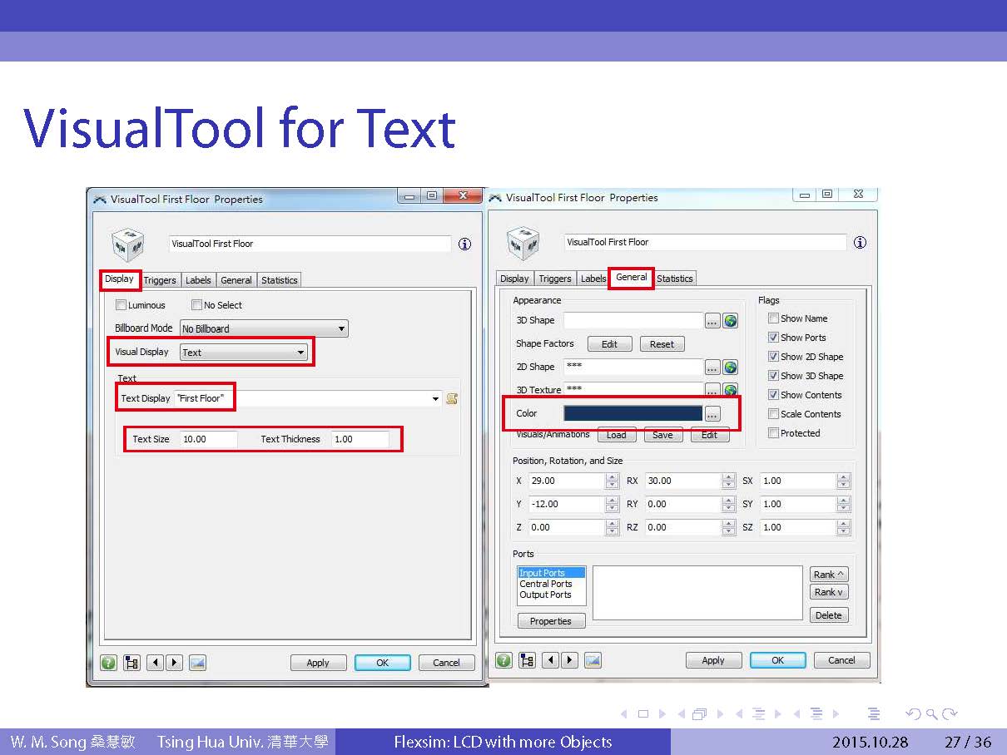
Task: Toggle the No Select checkbox
Action: pyautogui.click(x=197, y=305)
